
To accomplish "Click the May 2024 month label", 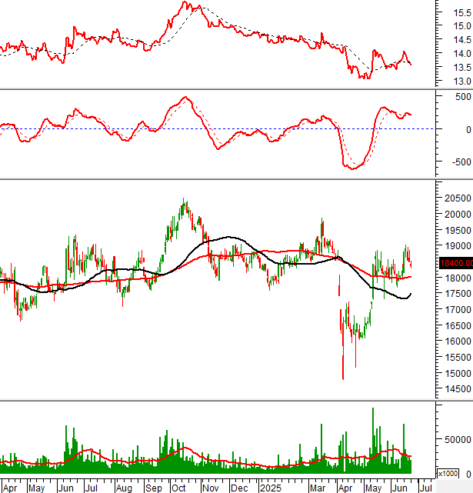I will click(36, 488).
